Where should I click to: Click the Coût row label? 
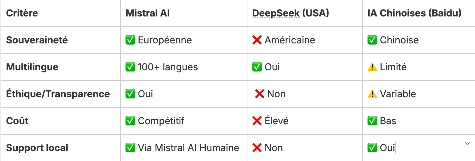click(17, 121)
